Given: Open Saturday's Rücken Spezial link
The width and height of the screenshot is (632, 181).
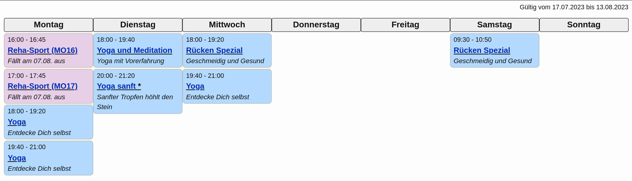Looking at the screenshot, I should click(482, 50).
